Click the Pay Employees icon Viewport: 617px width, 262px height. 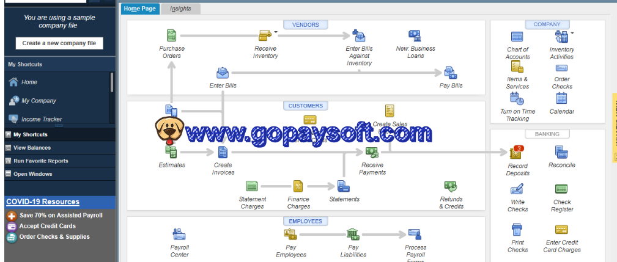click(291, 235)
